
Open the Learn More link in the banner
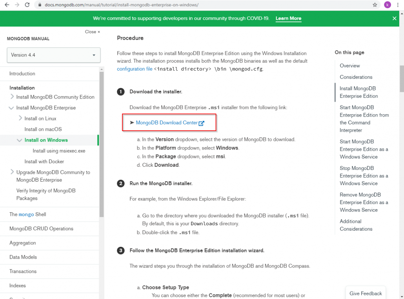(288, 18)
